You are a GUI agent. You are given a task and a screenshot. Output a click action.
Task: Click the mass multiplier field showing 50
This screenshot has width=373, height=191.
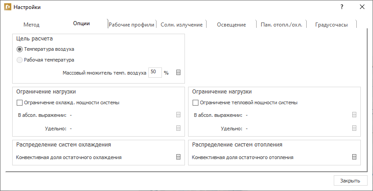[x=155, y=72]
